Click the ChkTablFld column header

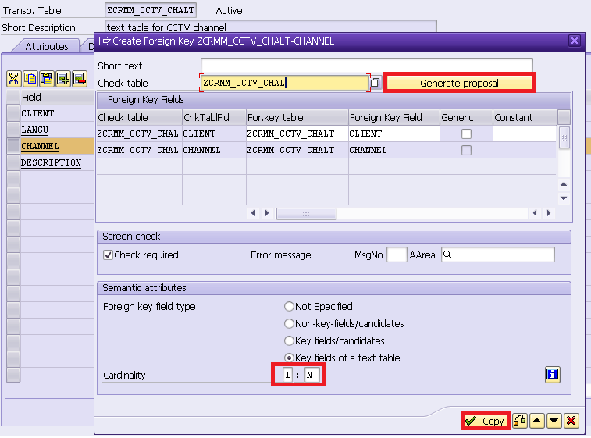[x=214, y=118]
